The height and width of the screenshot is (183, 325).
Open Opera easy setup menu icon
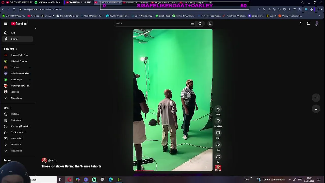[295, 9]
